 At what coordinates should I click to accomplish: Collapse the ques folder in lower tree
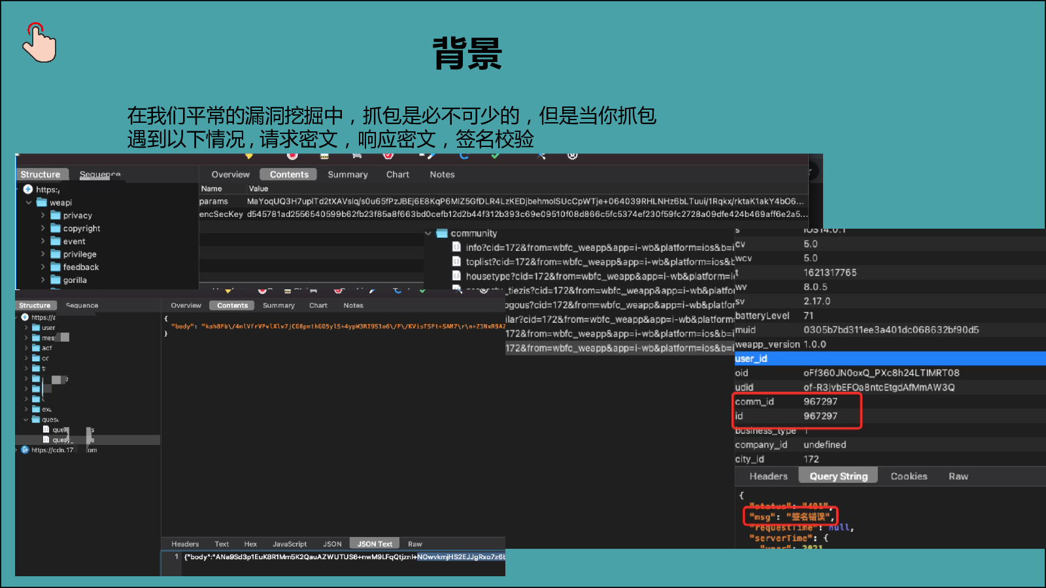pyautogui.click(x=26, y=419)
